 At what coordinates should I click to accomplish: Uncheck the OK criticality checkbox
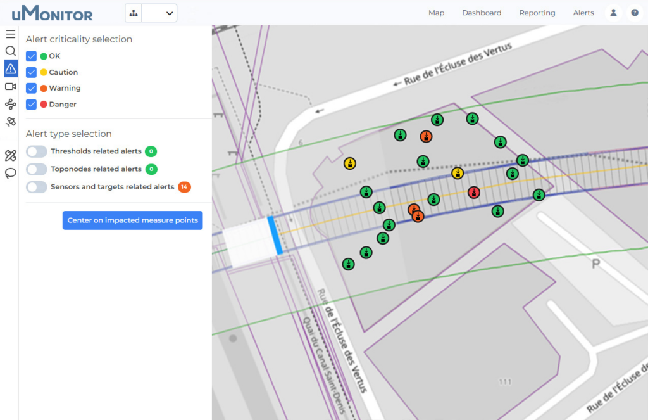pyautogui.click(x=31, y=56)
